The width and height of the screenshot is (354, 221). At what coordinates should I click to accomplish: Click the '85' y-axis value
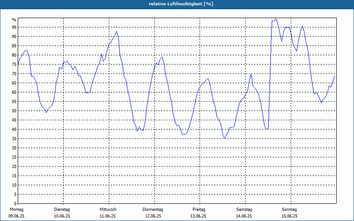click(14, 46)
